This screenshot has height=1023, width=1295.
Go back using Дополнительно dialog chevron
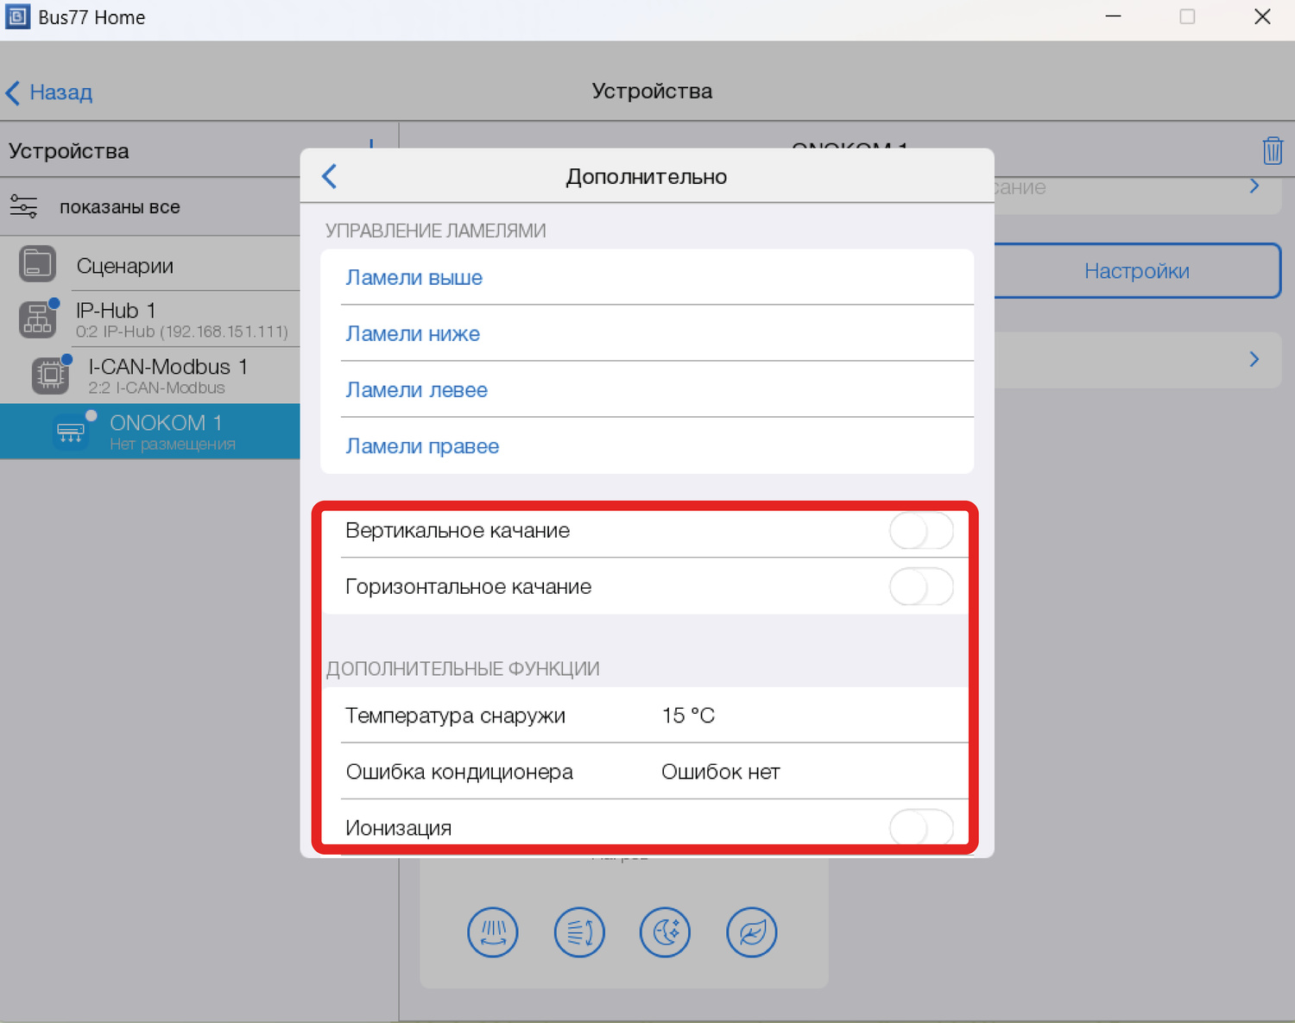(x=330, y=176)
